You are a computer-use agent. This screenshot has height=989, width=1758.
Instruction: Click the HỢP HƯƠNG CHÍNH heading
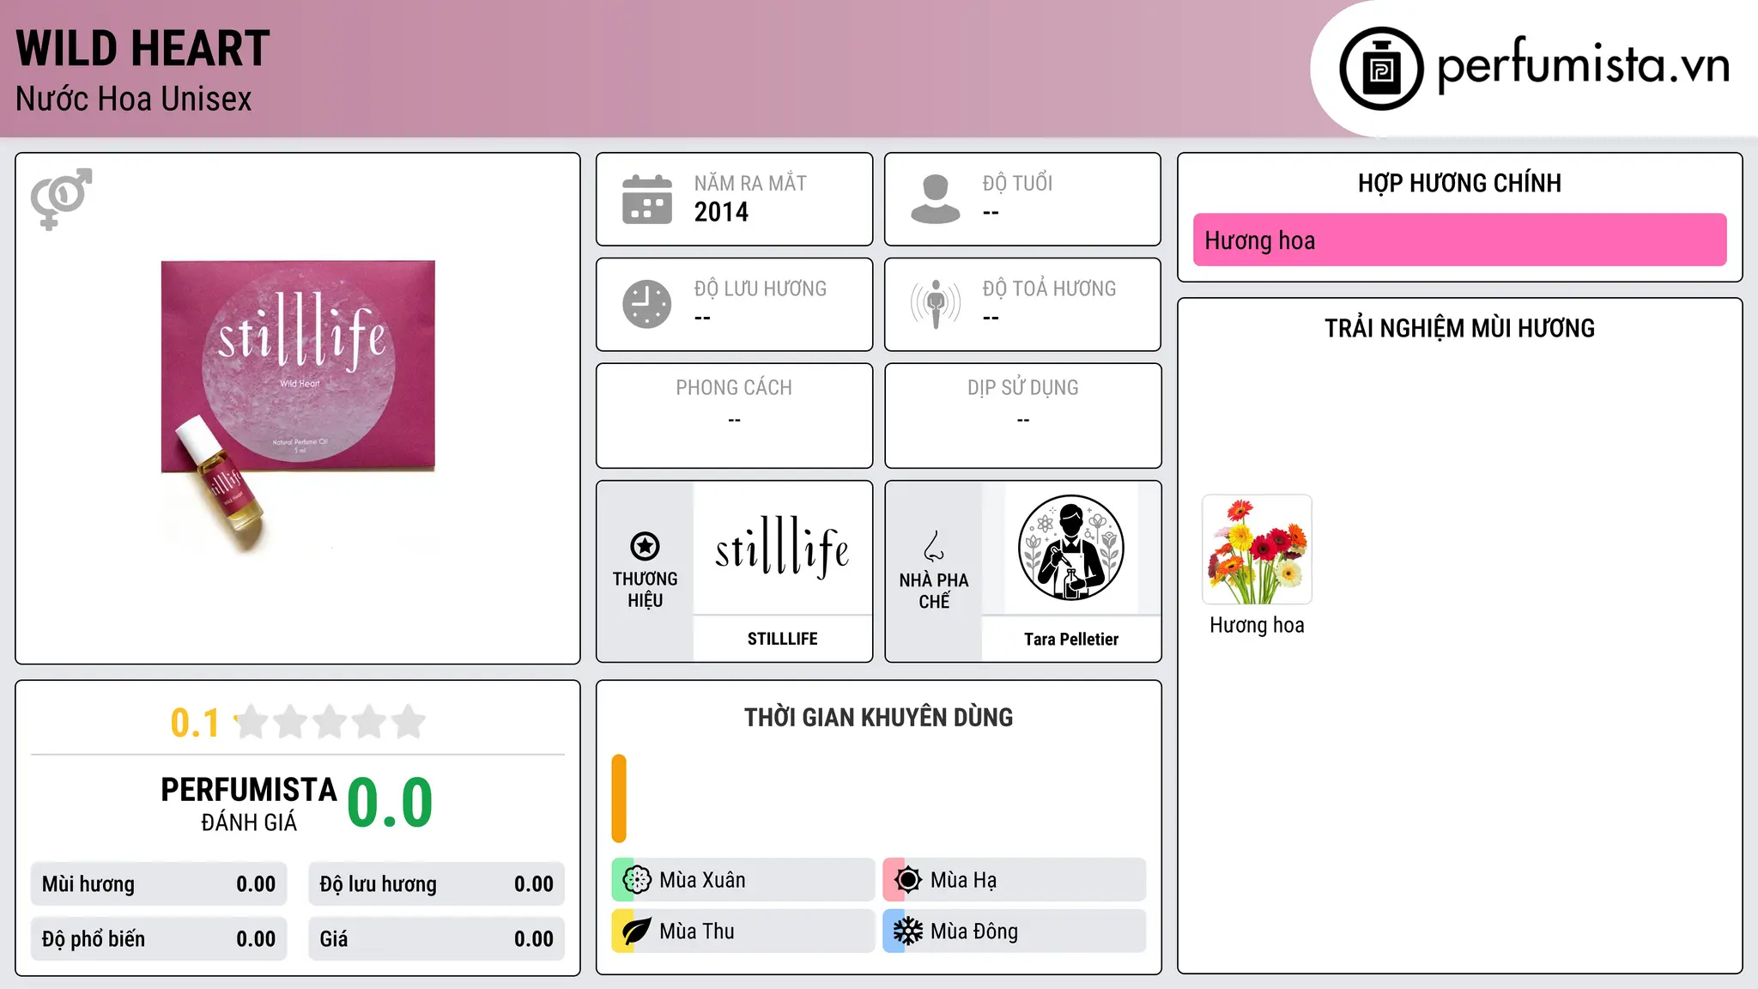tap(1459, 184)
